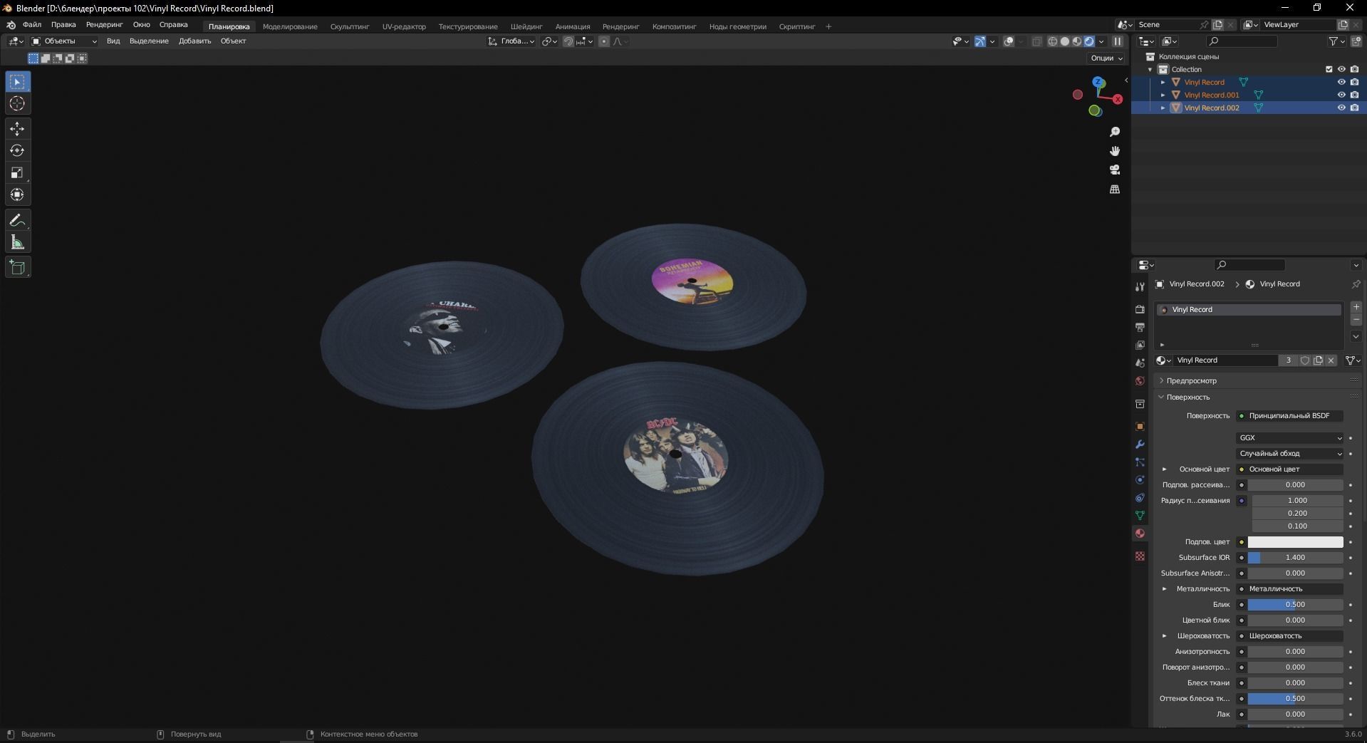1367x743 pixels.
Task: Open the Physics properties tab
Action: point(1140,479)
